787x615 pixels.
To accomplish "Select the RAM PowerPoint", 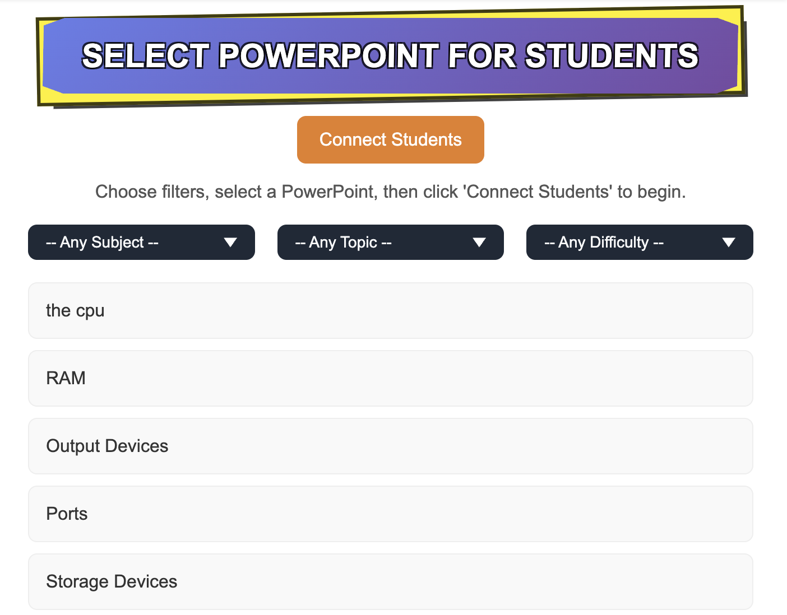I will coord(390,378).
